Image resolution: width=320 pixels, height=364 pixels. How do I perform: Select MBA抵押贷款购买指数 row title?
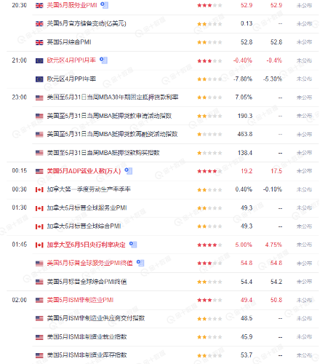[103, 153]
